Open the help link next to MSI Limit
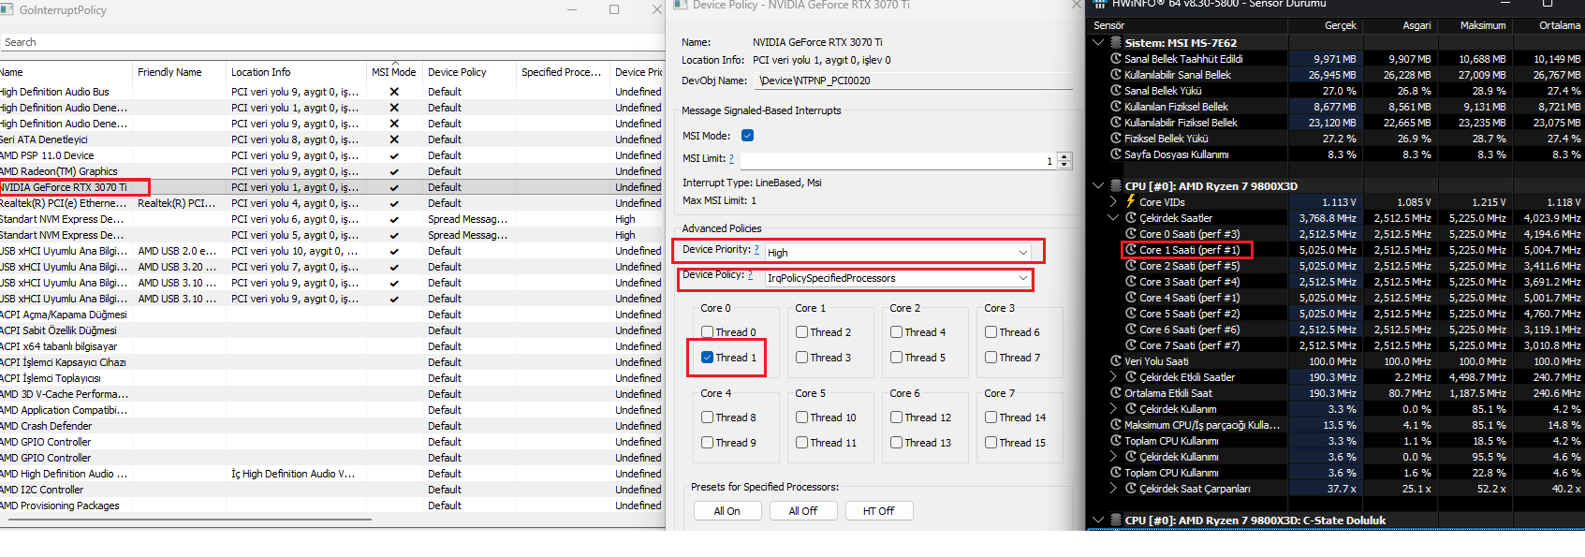This screenshot has width=1585, height=557. coord(731,159)
